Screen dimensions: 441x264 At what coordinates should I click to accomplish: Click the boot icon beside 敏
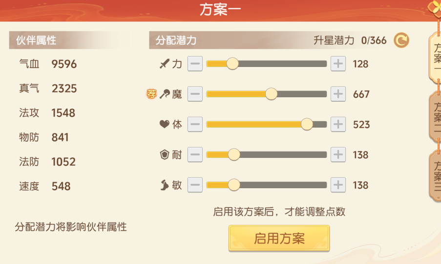[164, 185]
